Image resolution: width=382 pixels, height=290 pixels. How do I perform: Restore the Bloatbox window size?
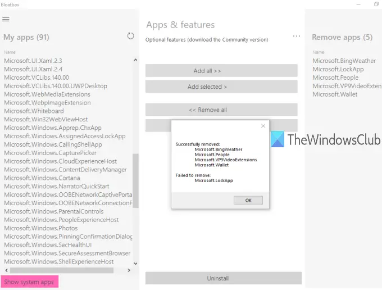pyautogui.click(x=376, y=4)
